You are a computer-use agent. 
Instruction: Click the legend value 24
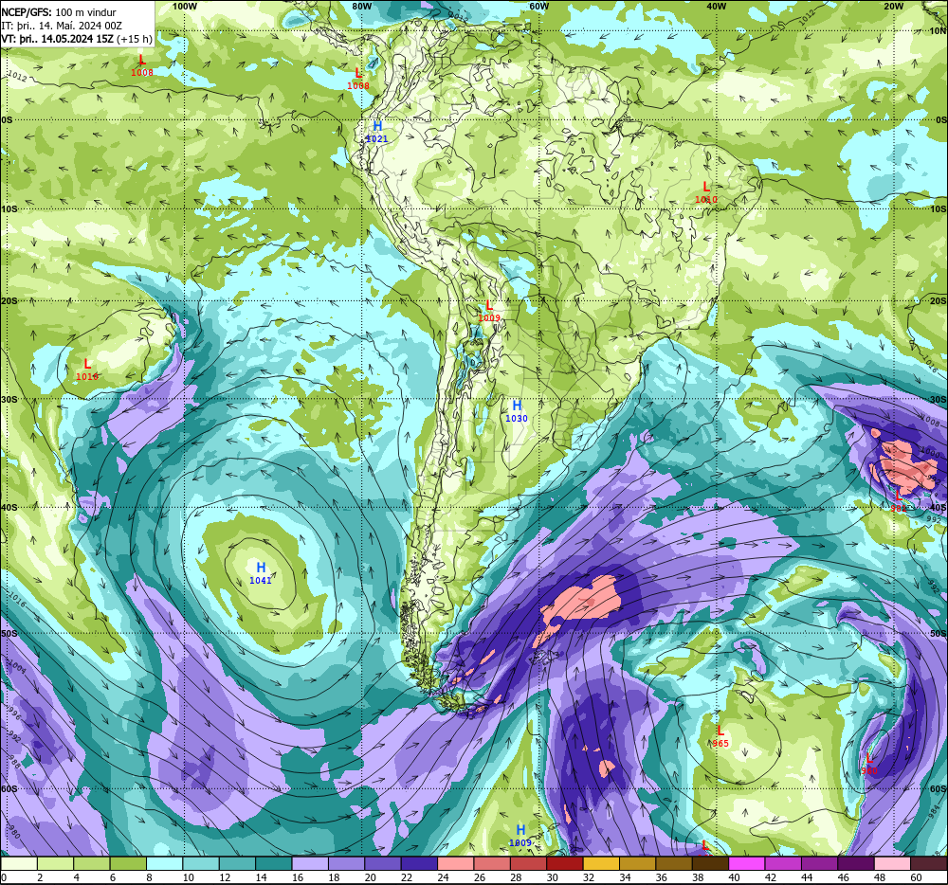[443, 877]
